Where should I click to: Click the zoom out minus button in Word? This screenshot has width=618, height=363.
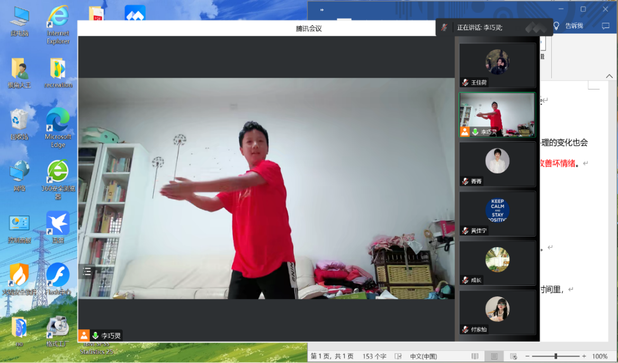(527, 356)
